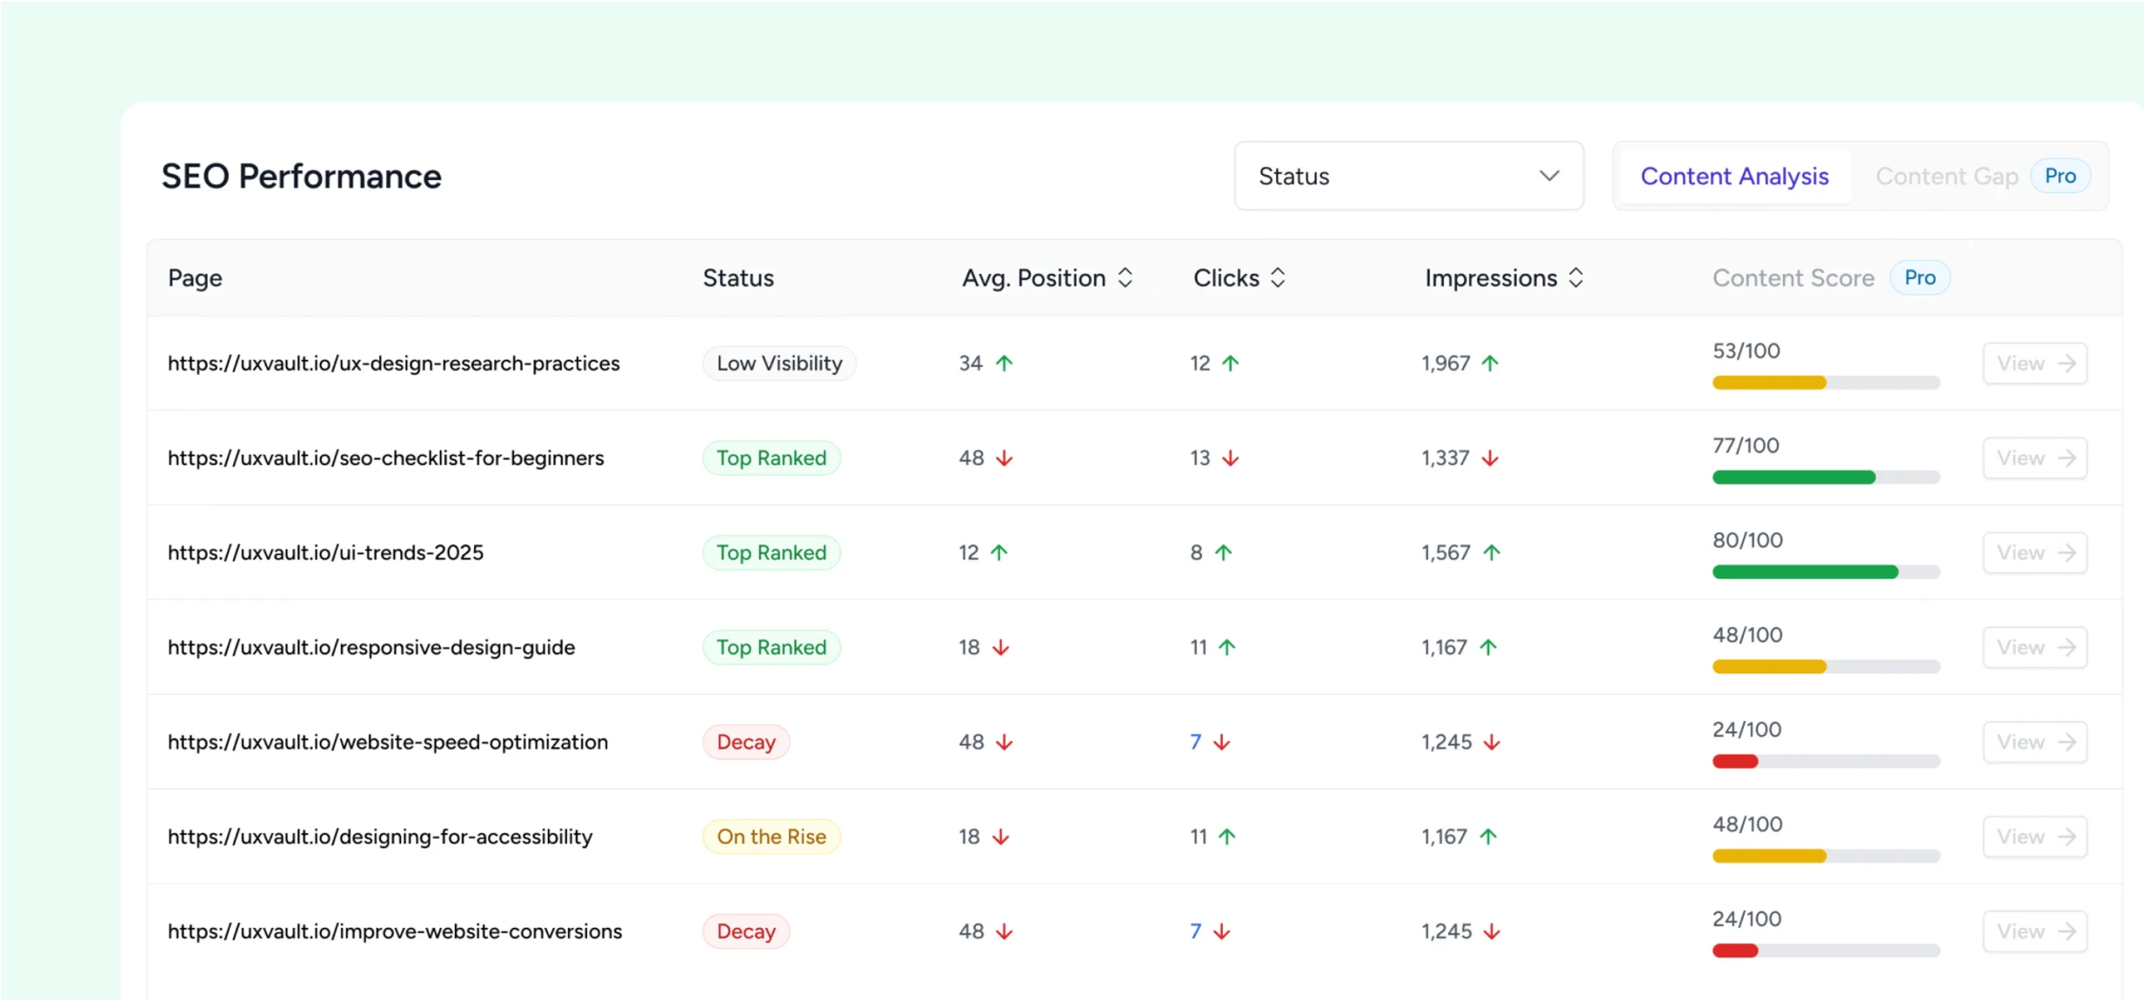Viewport: 2144px width, 1000px height.
Task: Select the Content Analysis tab
Action: tap(1735, 176)
